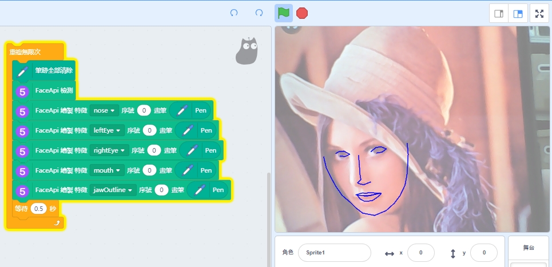Click the second blue refresh icon
Image resolution: width=552 pixels, height=267 pixels.
click(259, 13)
